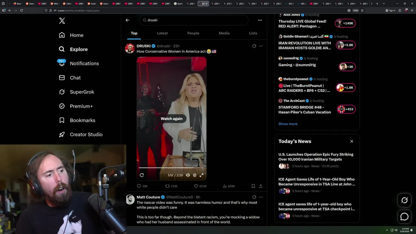The height and width of the screenshot is (234, 416).
Task: Reset the 150% zoom indicator
Action: (356, 10)
